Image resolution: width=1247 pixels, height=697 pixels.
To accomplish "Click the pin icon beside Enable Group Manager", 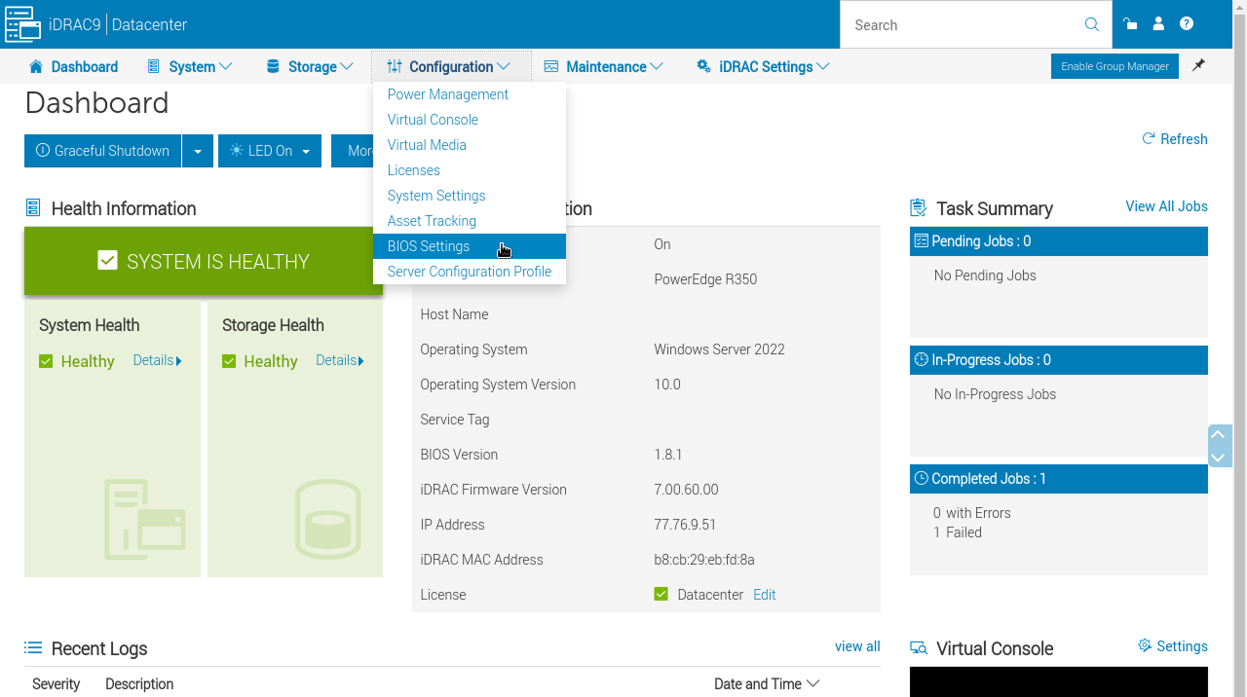I will 1199,65.
